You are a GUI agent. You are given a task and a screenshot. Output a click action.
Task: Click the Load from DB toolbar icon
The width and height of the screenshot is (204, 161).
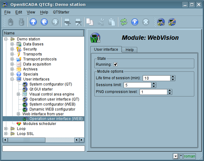tap(11, 22)
